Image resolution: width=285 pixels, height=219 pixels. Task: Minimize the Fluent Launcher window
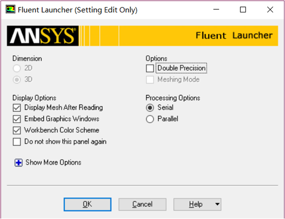point(216,9)
